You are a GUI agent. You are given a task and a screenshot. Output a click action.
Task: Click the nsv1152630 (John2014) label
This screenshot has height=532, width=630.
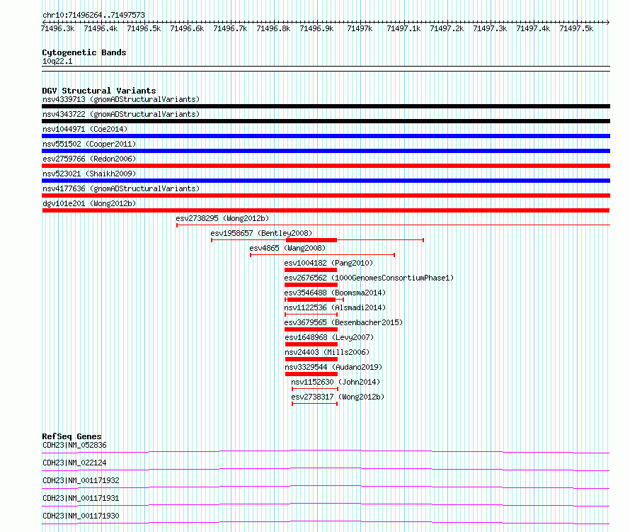[336, 382]
